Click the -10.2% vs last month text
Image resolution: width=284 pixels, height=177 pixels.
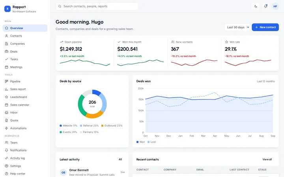(x=183, y=56)
